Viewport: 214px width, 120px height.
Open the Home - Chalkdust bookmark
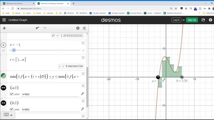[152, 13]
